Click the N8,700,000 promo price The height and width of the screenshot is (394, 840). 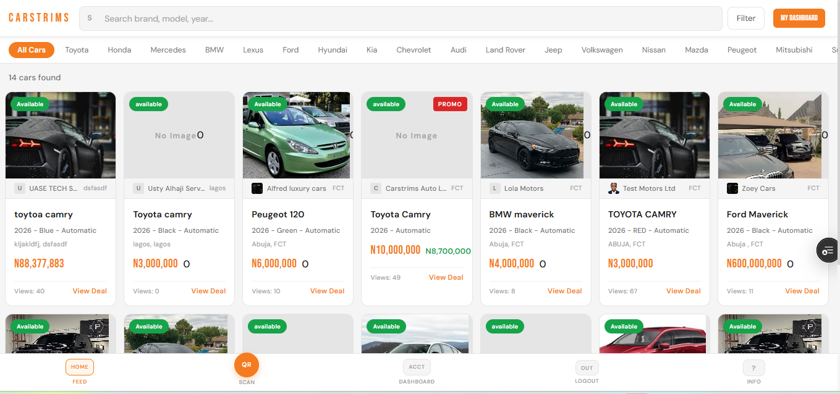tap(448, 251)
